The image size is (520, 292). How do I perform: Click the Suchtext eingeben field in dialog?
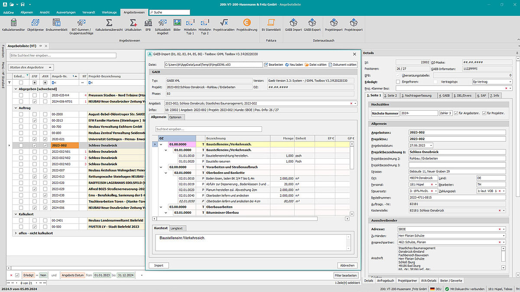[208, 129]
